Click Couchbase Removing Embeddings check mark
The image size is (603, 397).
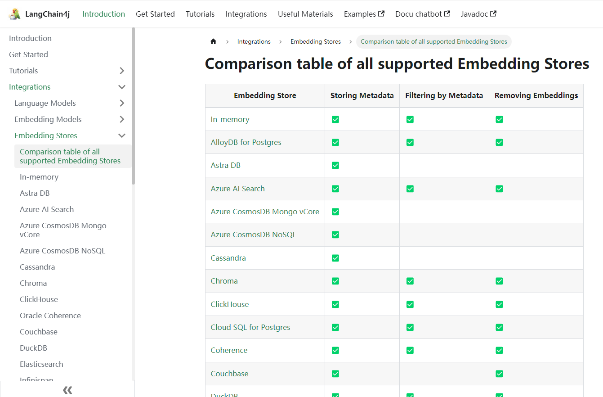tap(499, 374)
